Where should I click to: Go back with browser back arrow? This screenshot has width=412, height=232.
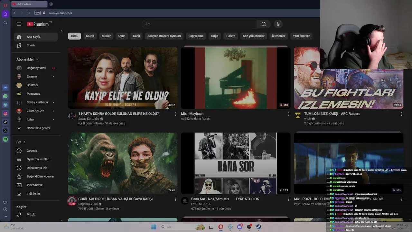[15, 13]
